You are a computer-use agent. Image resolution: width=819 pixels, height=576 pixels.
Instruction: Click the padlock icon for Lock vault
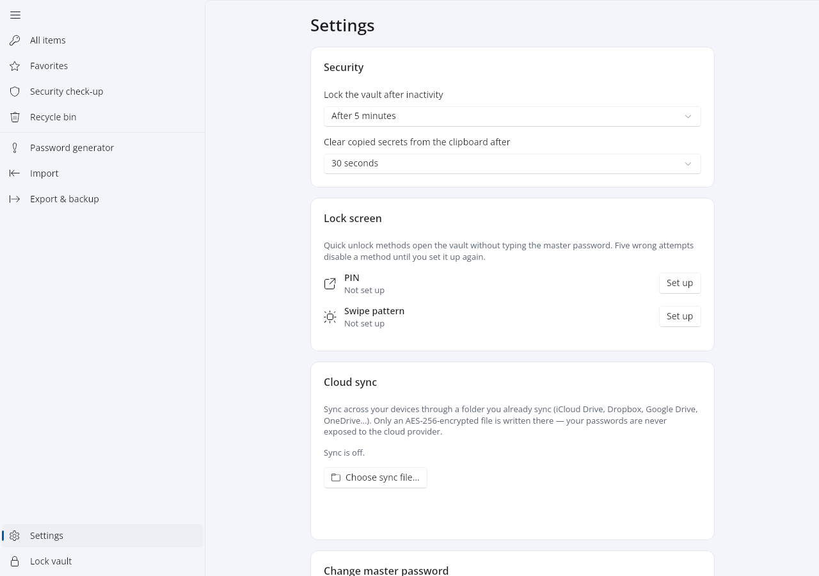coord(15,561)
